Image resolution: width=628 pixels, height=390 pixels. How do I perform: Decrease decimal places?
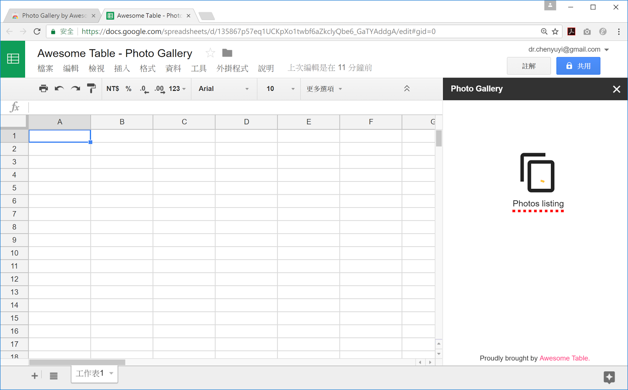(x=144, y=89)
